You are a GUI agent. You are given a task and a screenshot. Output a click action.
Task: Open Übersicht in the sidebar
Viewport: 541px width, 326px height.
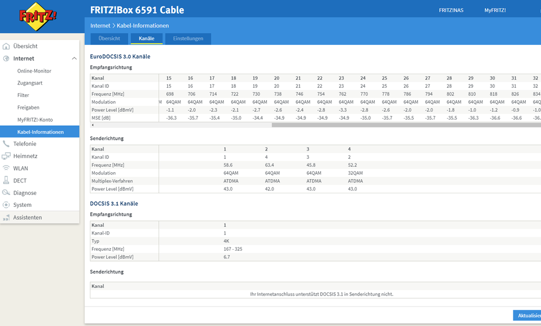pyautogui.click(x=25, y=46)
